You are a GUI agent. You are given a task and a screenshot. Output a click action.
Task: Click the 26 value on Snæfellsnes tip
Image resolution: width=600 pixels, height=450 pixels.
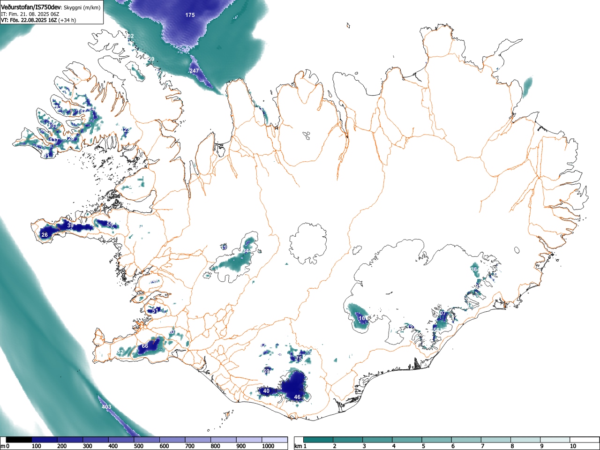(x=45, y=235)
